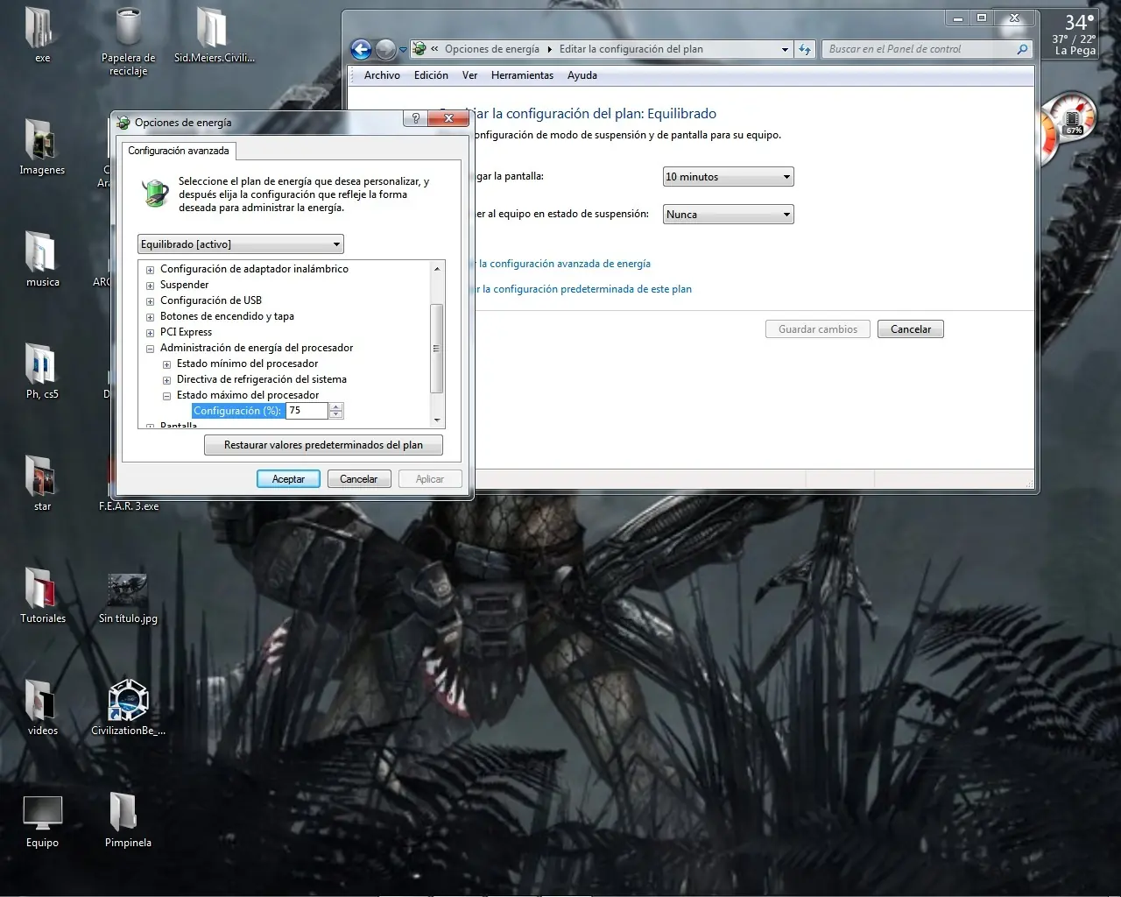Open the Nunca suspension dropdown
Image resolution: width=1121 pixels, height=897 pixels.
click(x=728, y=215)
